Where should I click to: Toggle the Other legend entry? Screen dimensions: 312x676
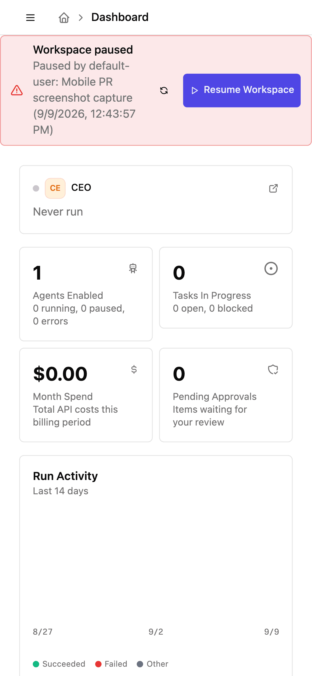(153, 664)
